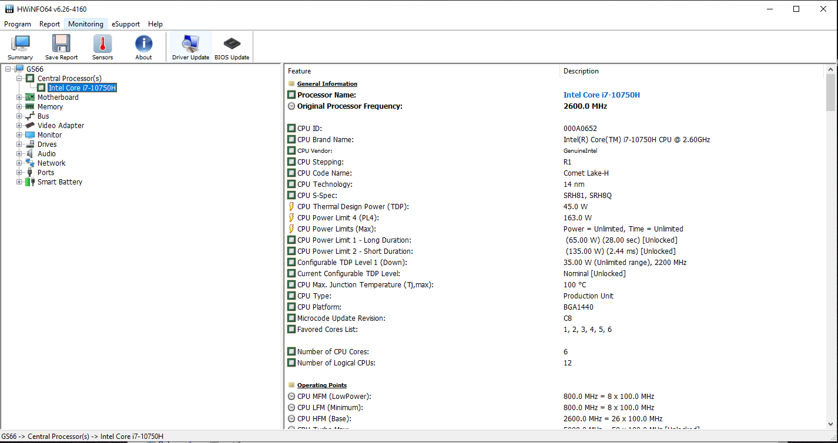Select Intel Core i7-10750H in tree
The height and width of the screenshot is (443, 838).
click(82, 88)
